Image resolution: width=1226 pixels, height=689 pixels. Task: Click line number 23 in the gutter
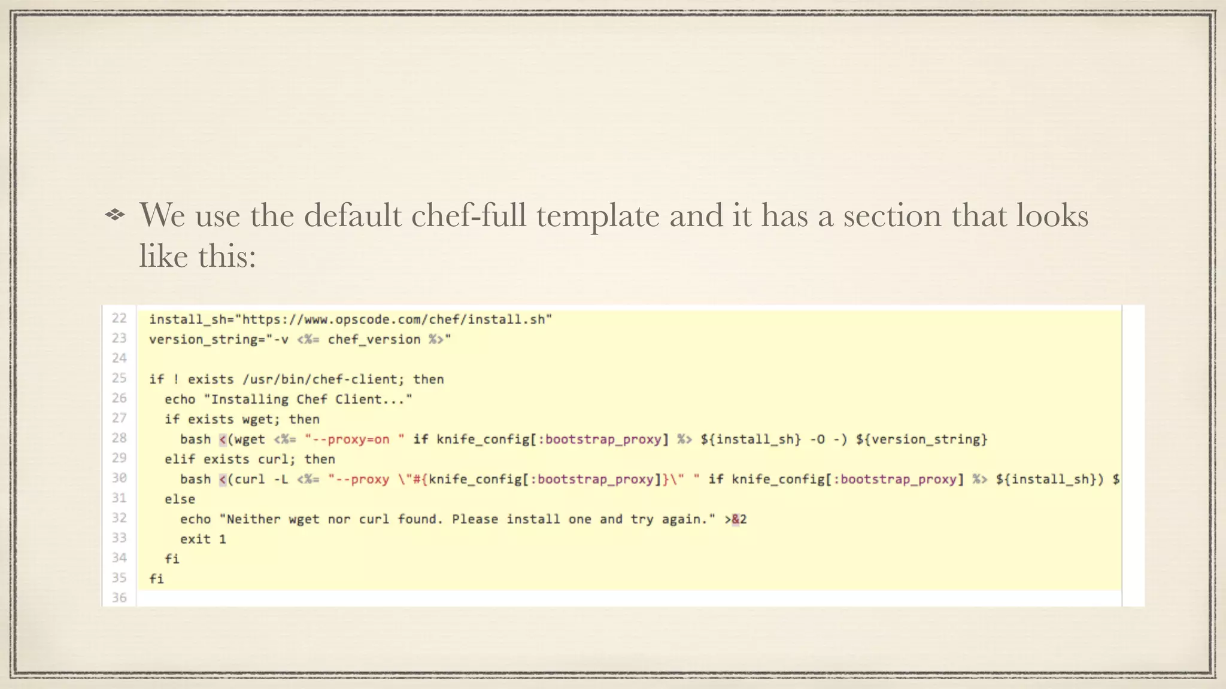[x=119, y=338]
